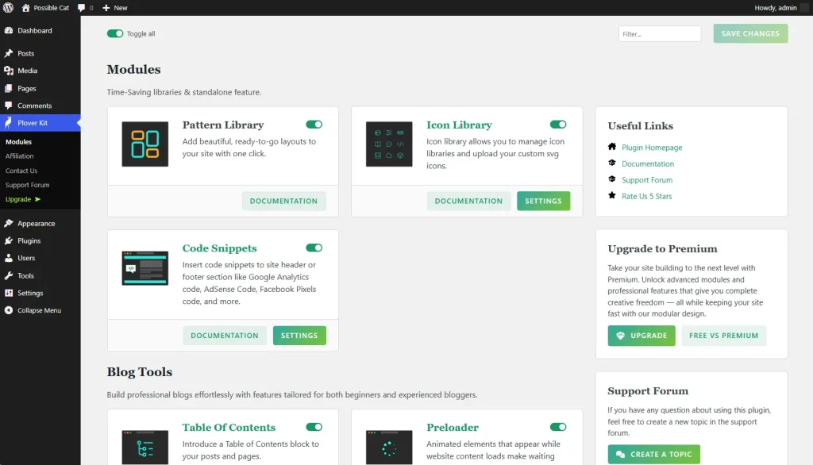Toggle the Preloader module switch

(x=558, y=427)
